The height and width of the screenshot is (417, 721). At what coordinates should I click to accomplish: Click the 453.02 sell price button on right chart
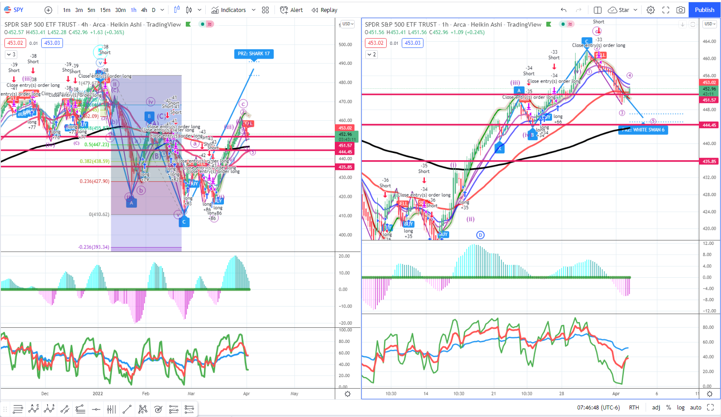point(376,43)
